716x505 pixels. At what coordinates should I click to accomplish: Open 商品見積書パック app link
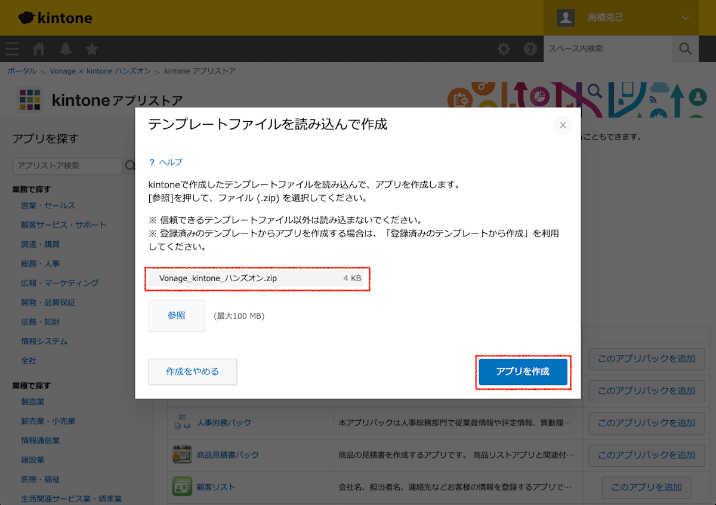(228, 455)
